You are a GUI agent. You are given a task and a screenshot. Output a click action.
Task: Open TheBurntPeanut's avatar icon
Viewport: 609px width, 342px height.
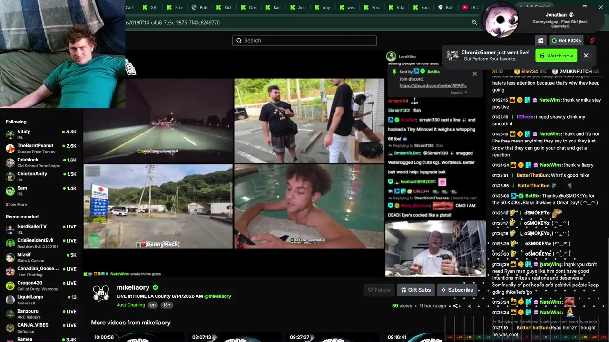pos(10,148)
